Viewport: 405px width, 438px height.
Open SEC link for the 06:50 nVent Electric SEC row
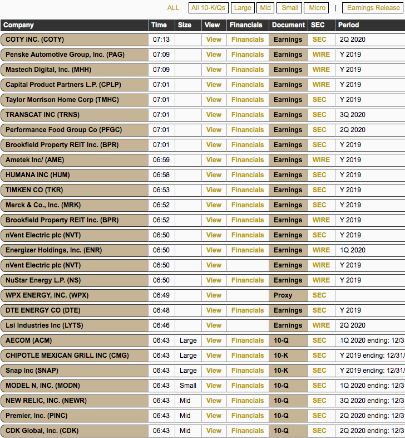[319, 235]
